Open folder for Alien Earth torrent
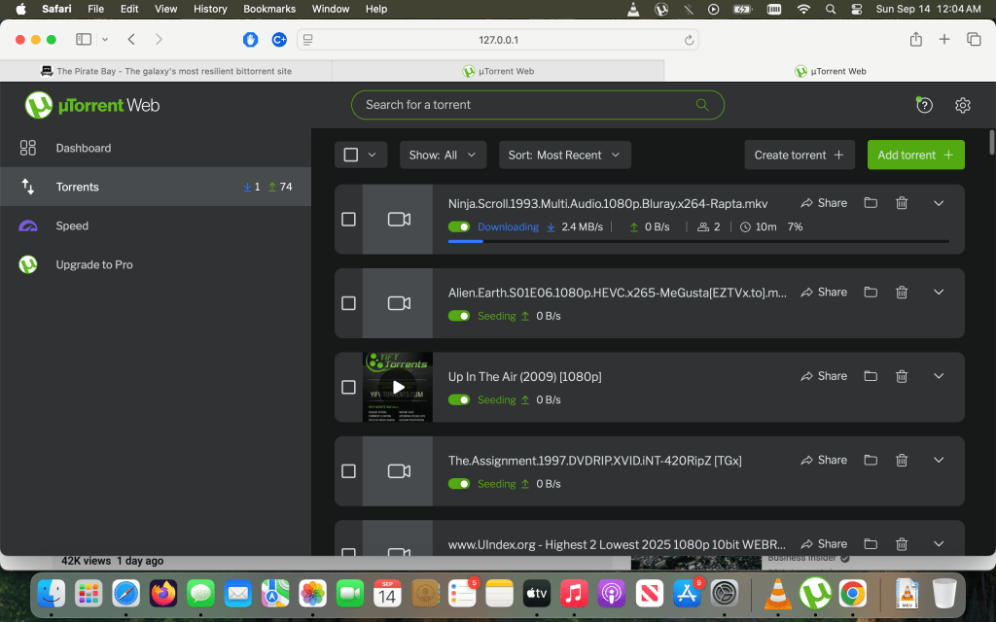Viewport: 996px width, 622px height. (871, 292)
